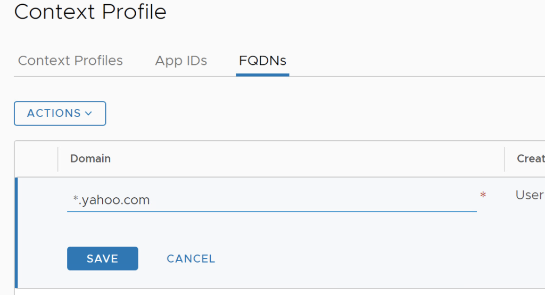Switch to the Context Profiles tab
The image size is (545, 295).
pyautogui.click(x=70, y=61)
